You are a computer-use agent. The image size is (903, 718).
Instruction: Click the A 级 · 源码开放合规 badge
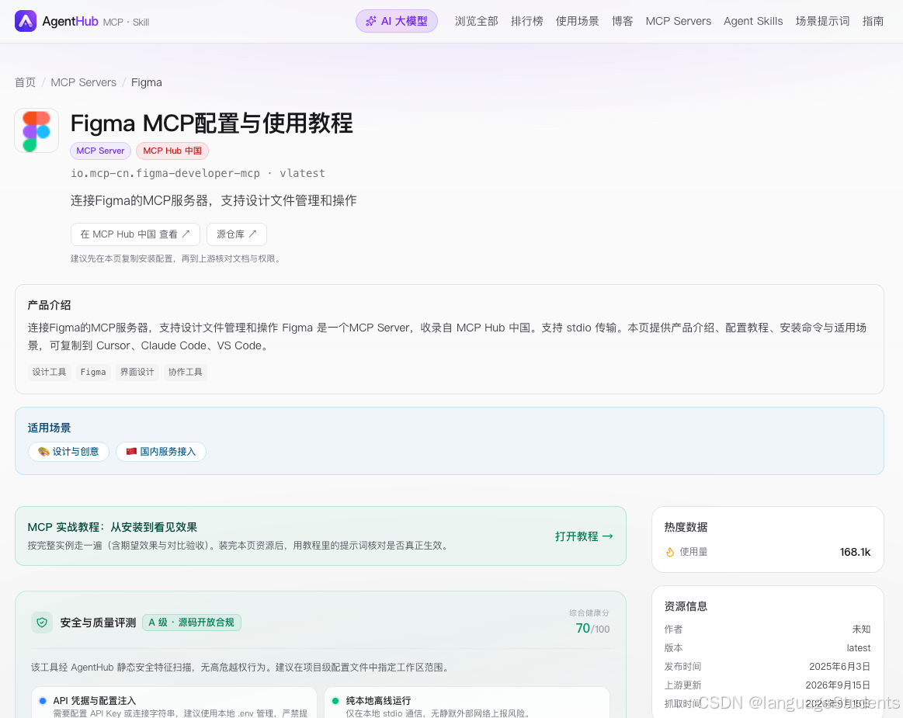point(191,623)
